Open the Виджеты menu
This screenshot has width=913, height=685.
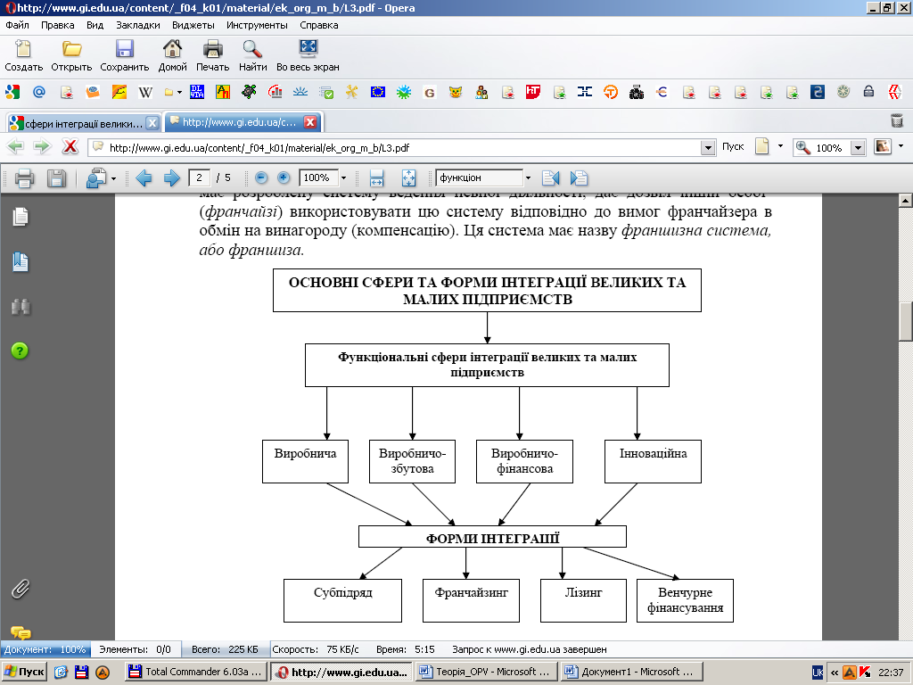[x=193, y=25]
